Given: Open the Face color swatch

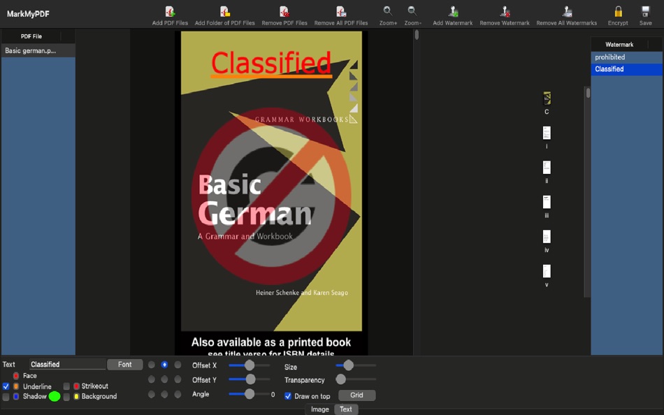Looking at the screenshot, I should click(x=15, y=376).
